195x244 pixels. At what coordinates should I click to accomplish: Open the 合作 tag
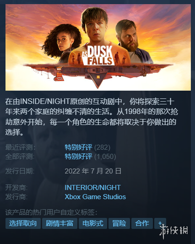pyautogui.click(x=142, y=223)
